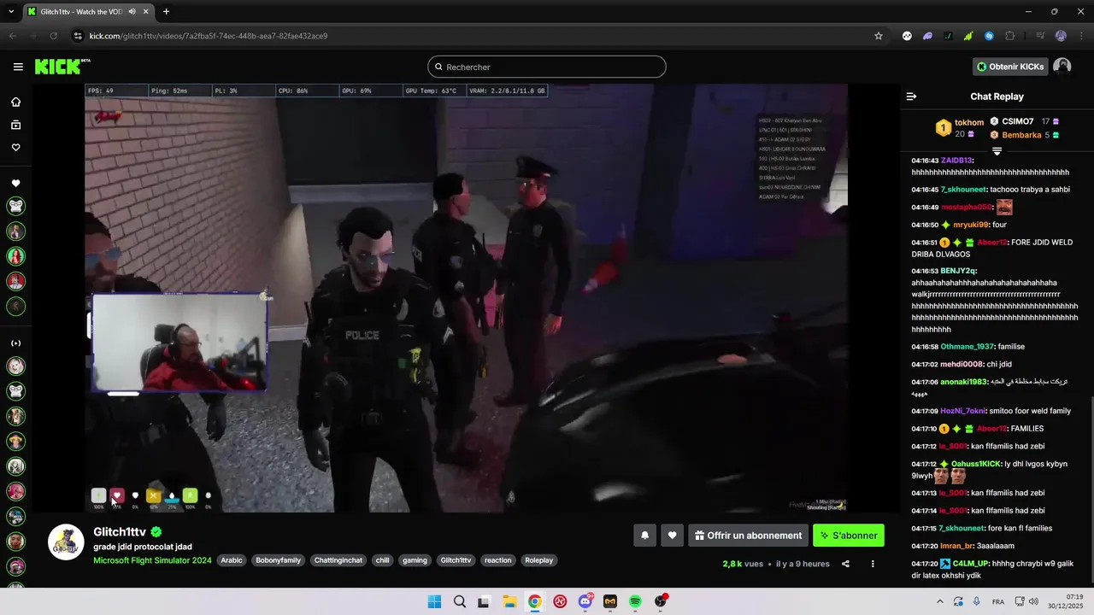1094x615 pixels.
Task: Click the gaming tag
Action: click(x=415, y=560)
